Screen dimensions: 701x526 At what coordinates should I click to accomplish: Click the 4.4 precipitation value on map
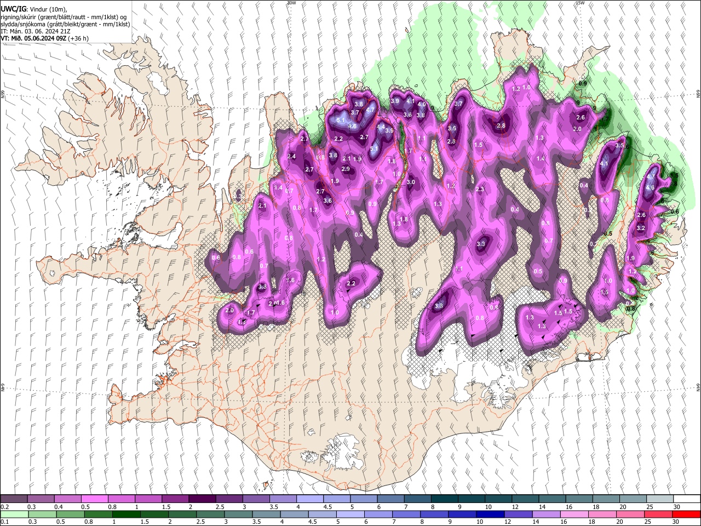[381, 126]
